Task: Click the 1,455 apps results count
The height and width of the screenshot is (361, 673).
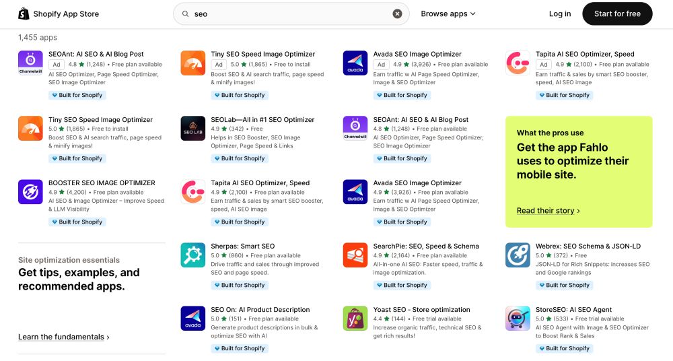Action: point(37,38)
